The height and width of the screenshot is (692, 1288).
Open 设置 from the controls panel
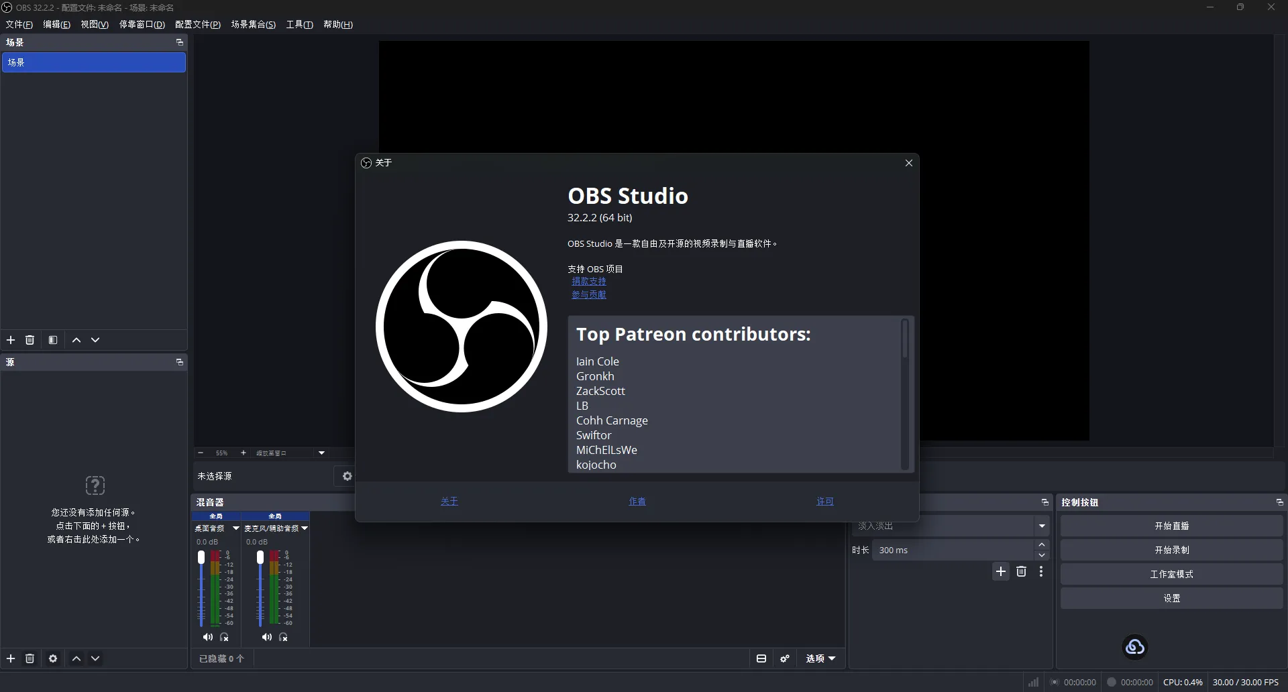tap(1172, 598)
